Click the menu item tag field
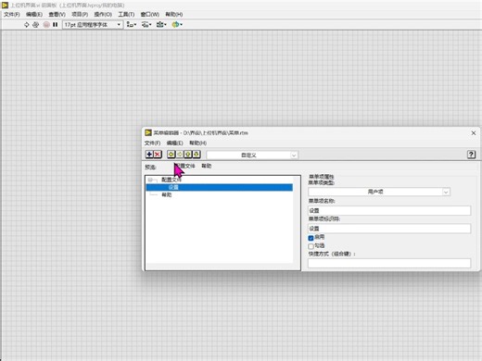This screenshot has width=482, height=361. [389, 229]
